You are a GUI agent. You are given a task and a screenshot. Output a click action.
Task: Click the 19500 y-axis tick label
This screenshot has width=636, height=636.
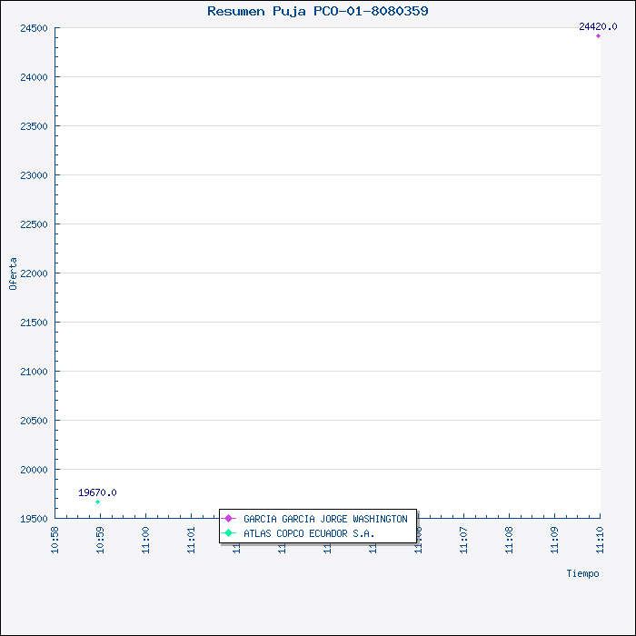(33, 519)
